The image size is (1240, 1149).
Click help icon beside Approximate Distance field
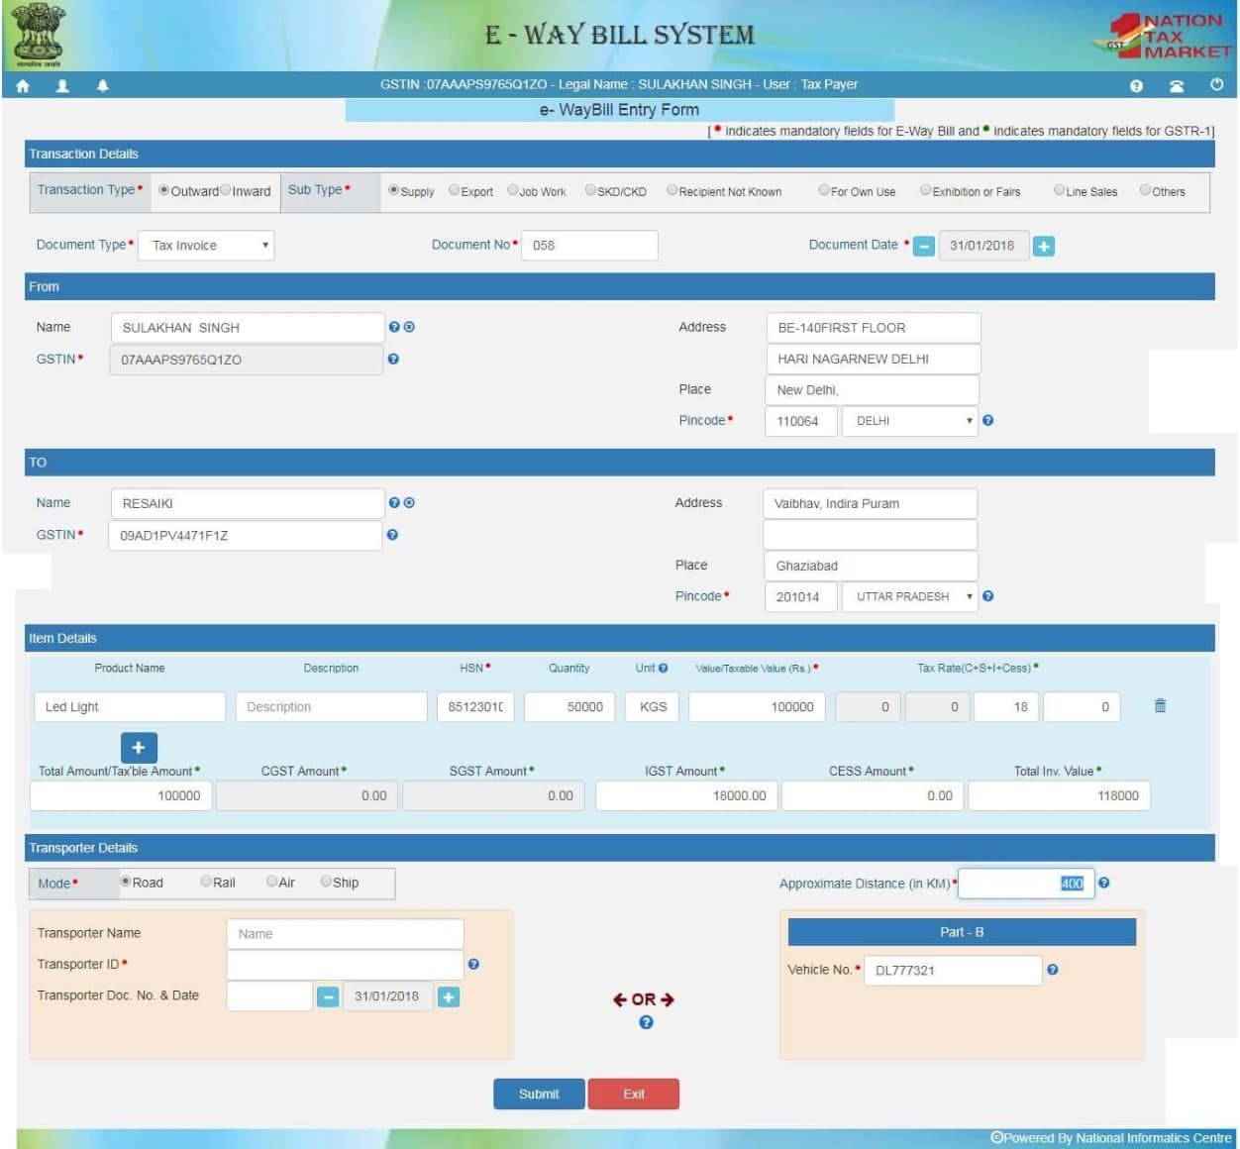(x=1104, y=883)
